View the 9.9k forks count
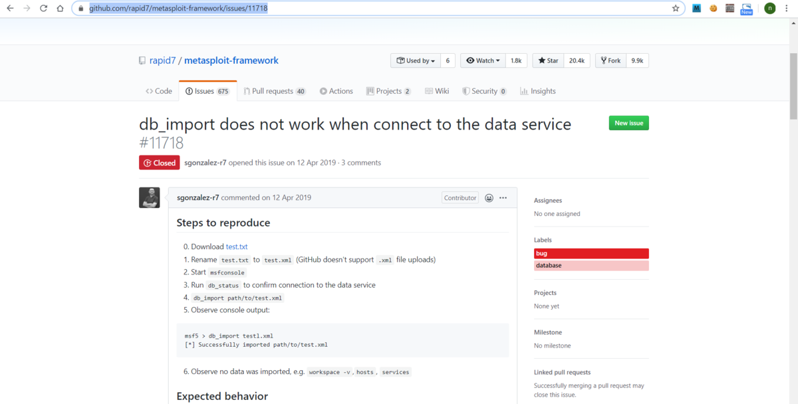 (637, 60)
